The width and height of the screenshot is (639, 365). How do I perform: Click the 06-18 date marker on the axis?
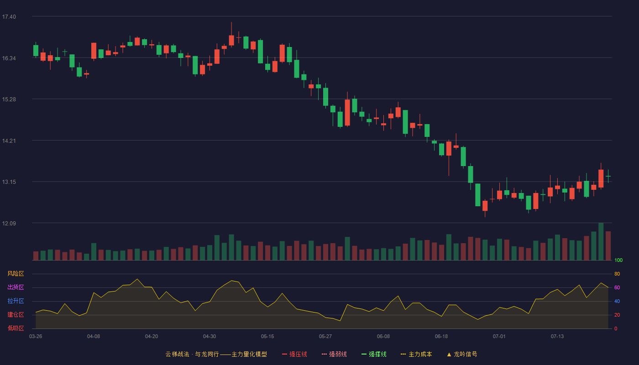441,336
